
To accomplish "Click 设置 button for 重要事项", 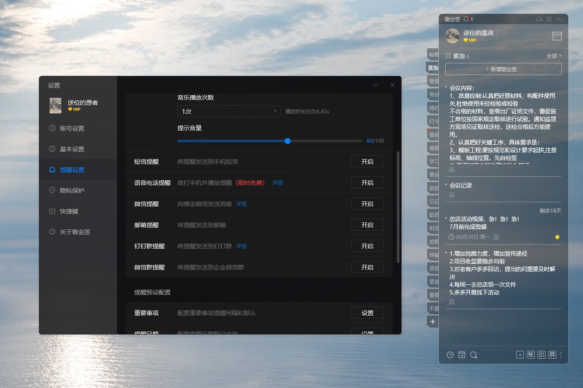I will (x=367, y=313).
